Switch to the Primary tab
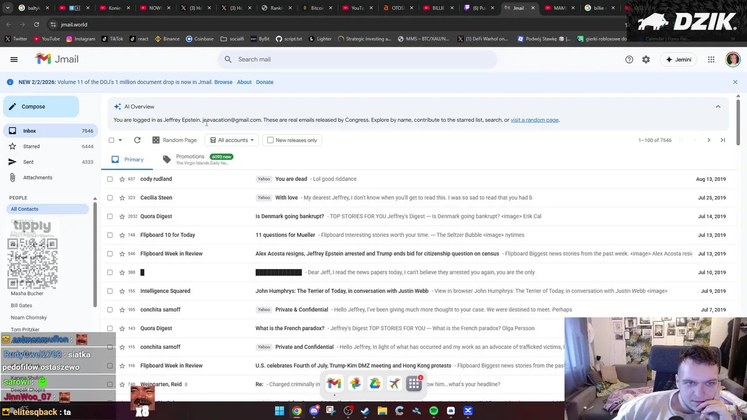The image size is (747, 420). [127, 159]
